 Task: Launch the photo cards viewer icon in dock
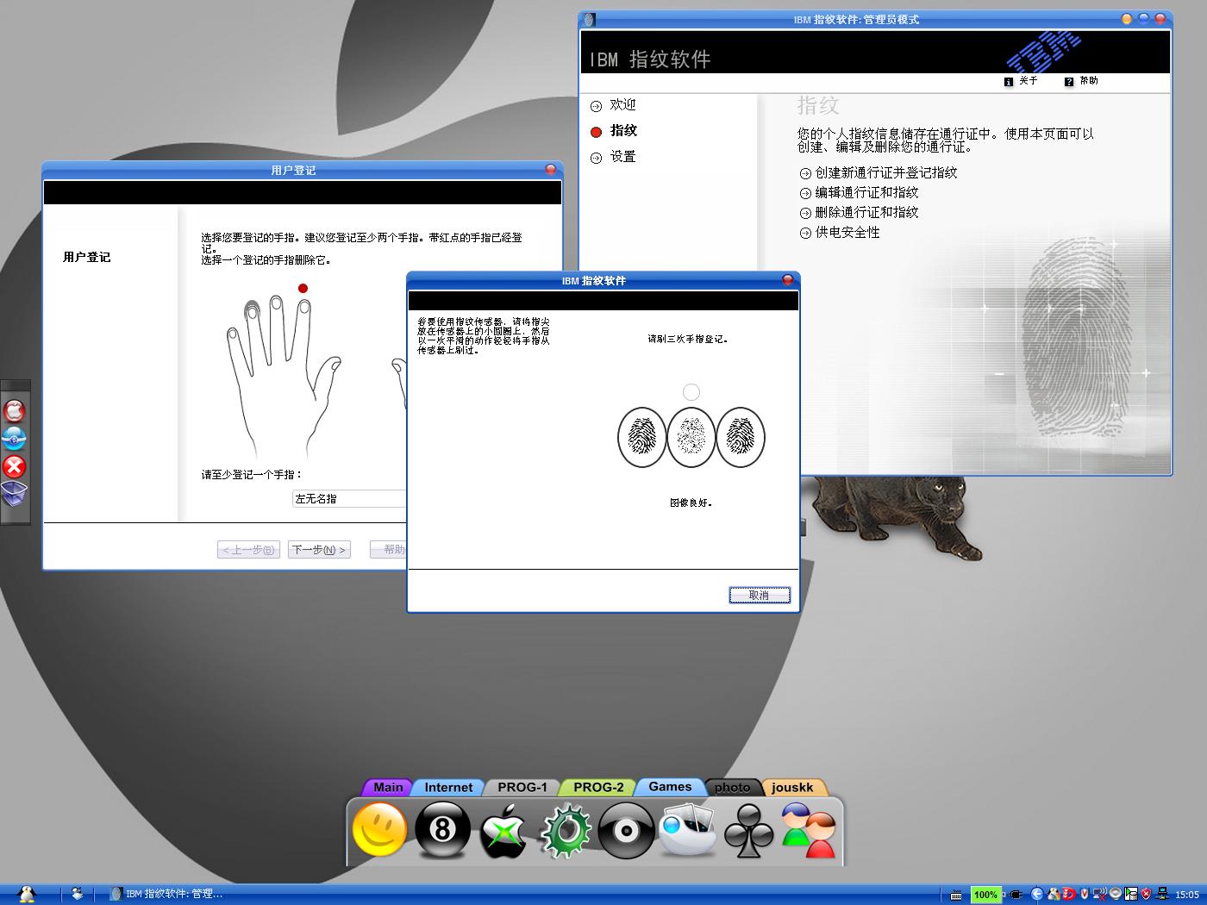pos(687,830)
